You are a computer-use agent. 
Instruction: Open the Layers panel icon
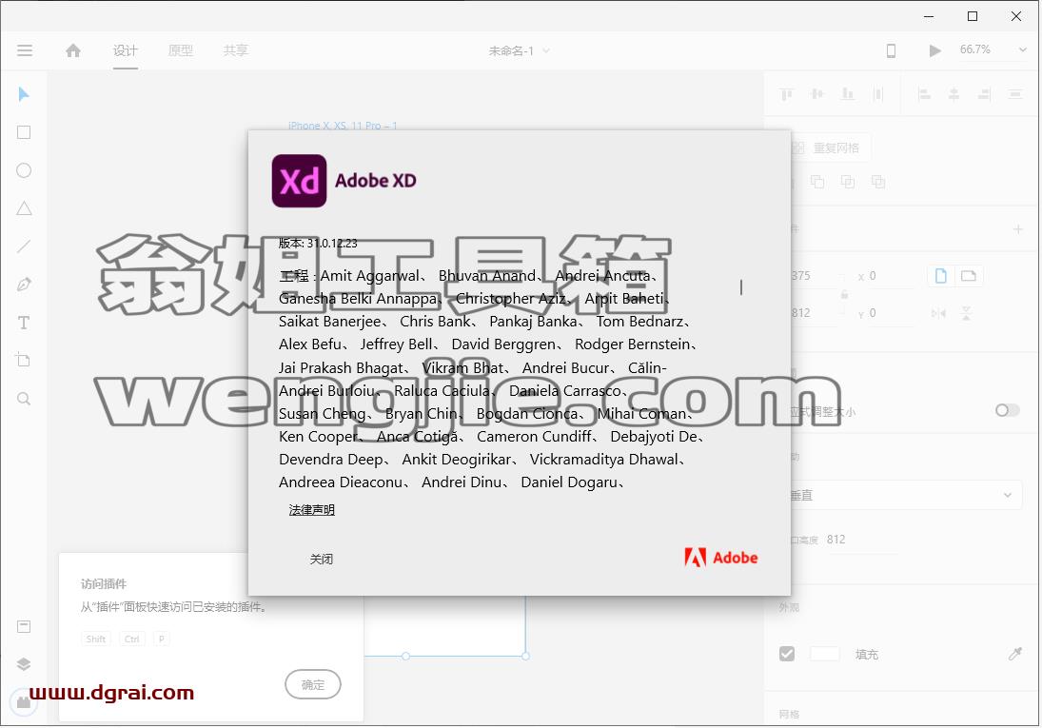pos(24,664)
